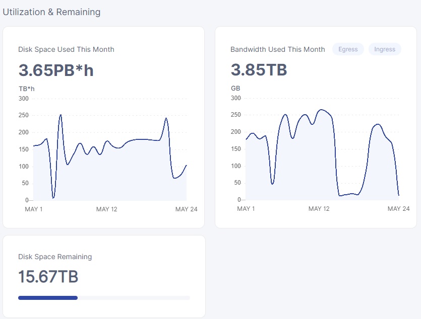This screenshot has width=421, height=319.
Task: Click the GB unit label
Action: pos(235,89)
